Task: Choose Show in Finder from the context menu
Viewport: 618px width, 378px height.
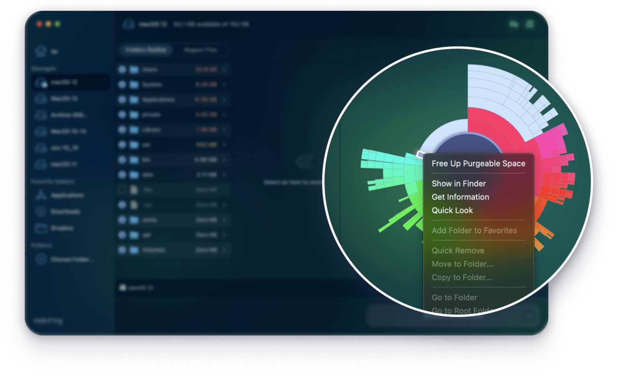Action: 459,184
